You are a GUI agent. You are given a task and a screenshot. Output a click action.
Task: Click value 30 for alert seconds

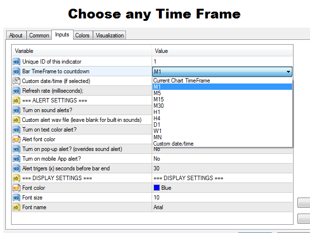tap(156, 168)
